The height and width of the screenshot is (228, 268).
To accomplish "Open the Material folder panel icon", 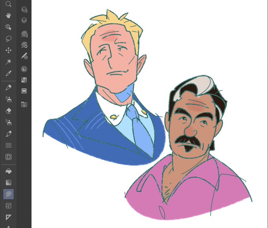I will click(x=24, y=104).
